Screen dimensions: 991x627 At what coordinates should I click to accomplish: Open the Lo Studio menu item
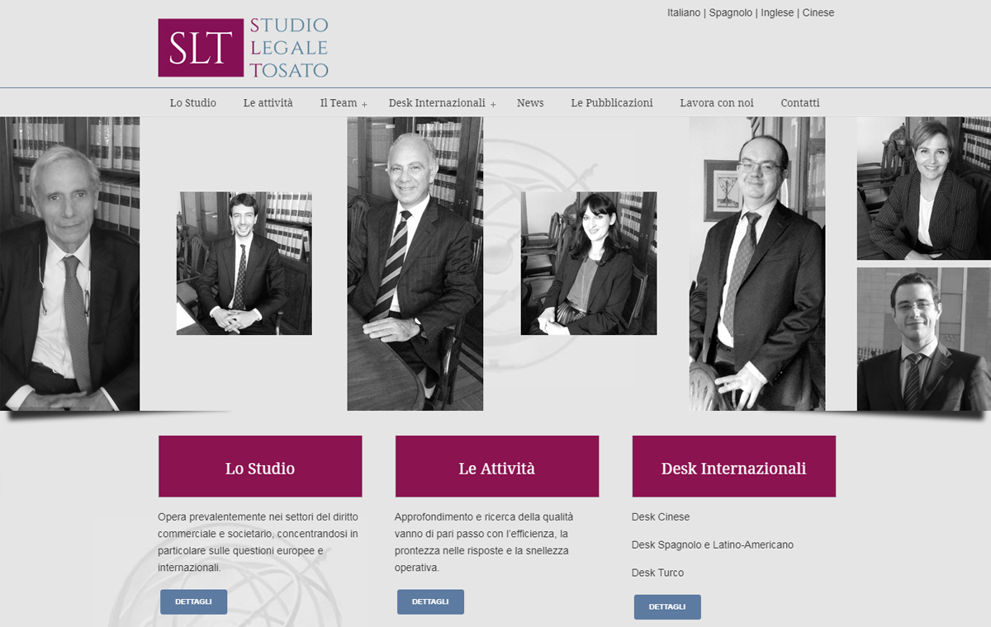[x=193, y=103]
